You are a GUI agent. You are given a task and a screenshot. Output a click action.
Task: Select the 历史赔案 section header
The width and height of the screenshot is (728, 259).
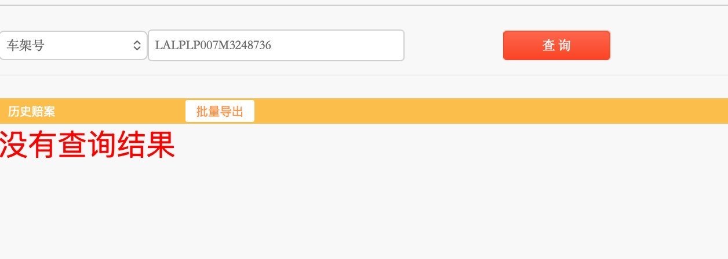point(32,112)
